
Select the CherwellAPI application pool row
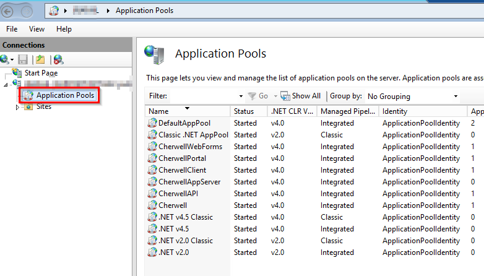pos(178,194)
